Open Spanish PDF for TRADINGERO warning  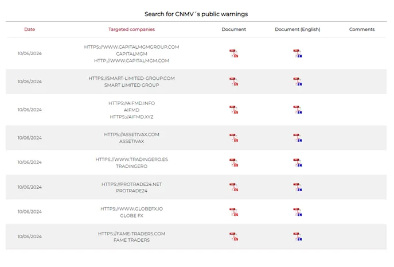click(233, 163)
